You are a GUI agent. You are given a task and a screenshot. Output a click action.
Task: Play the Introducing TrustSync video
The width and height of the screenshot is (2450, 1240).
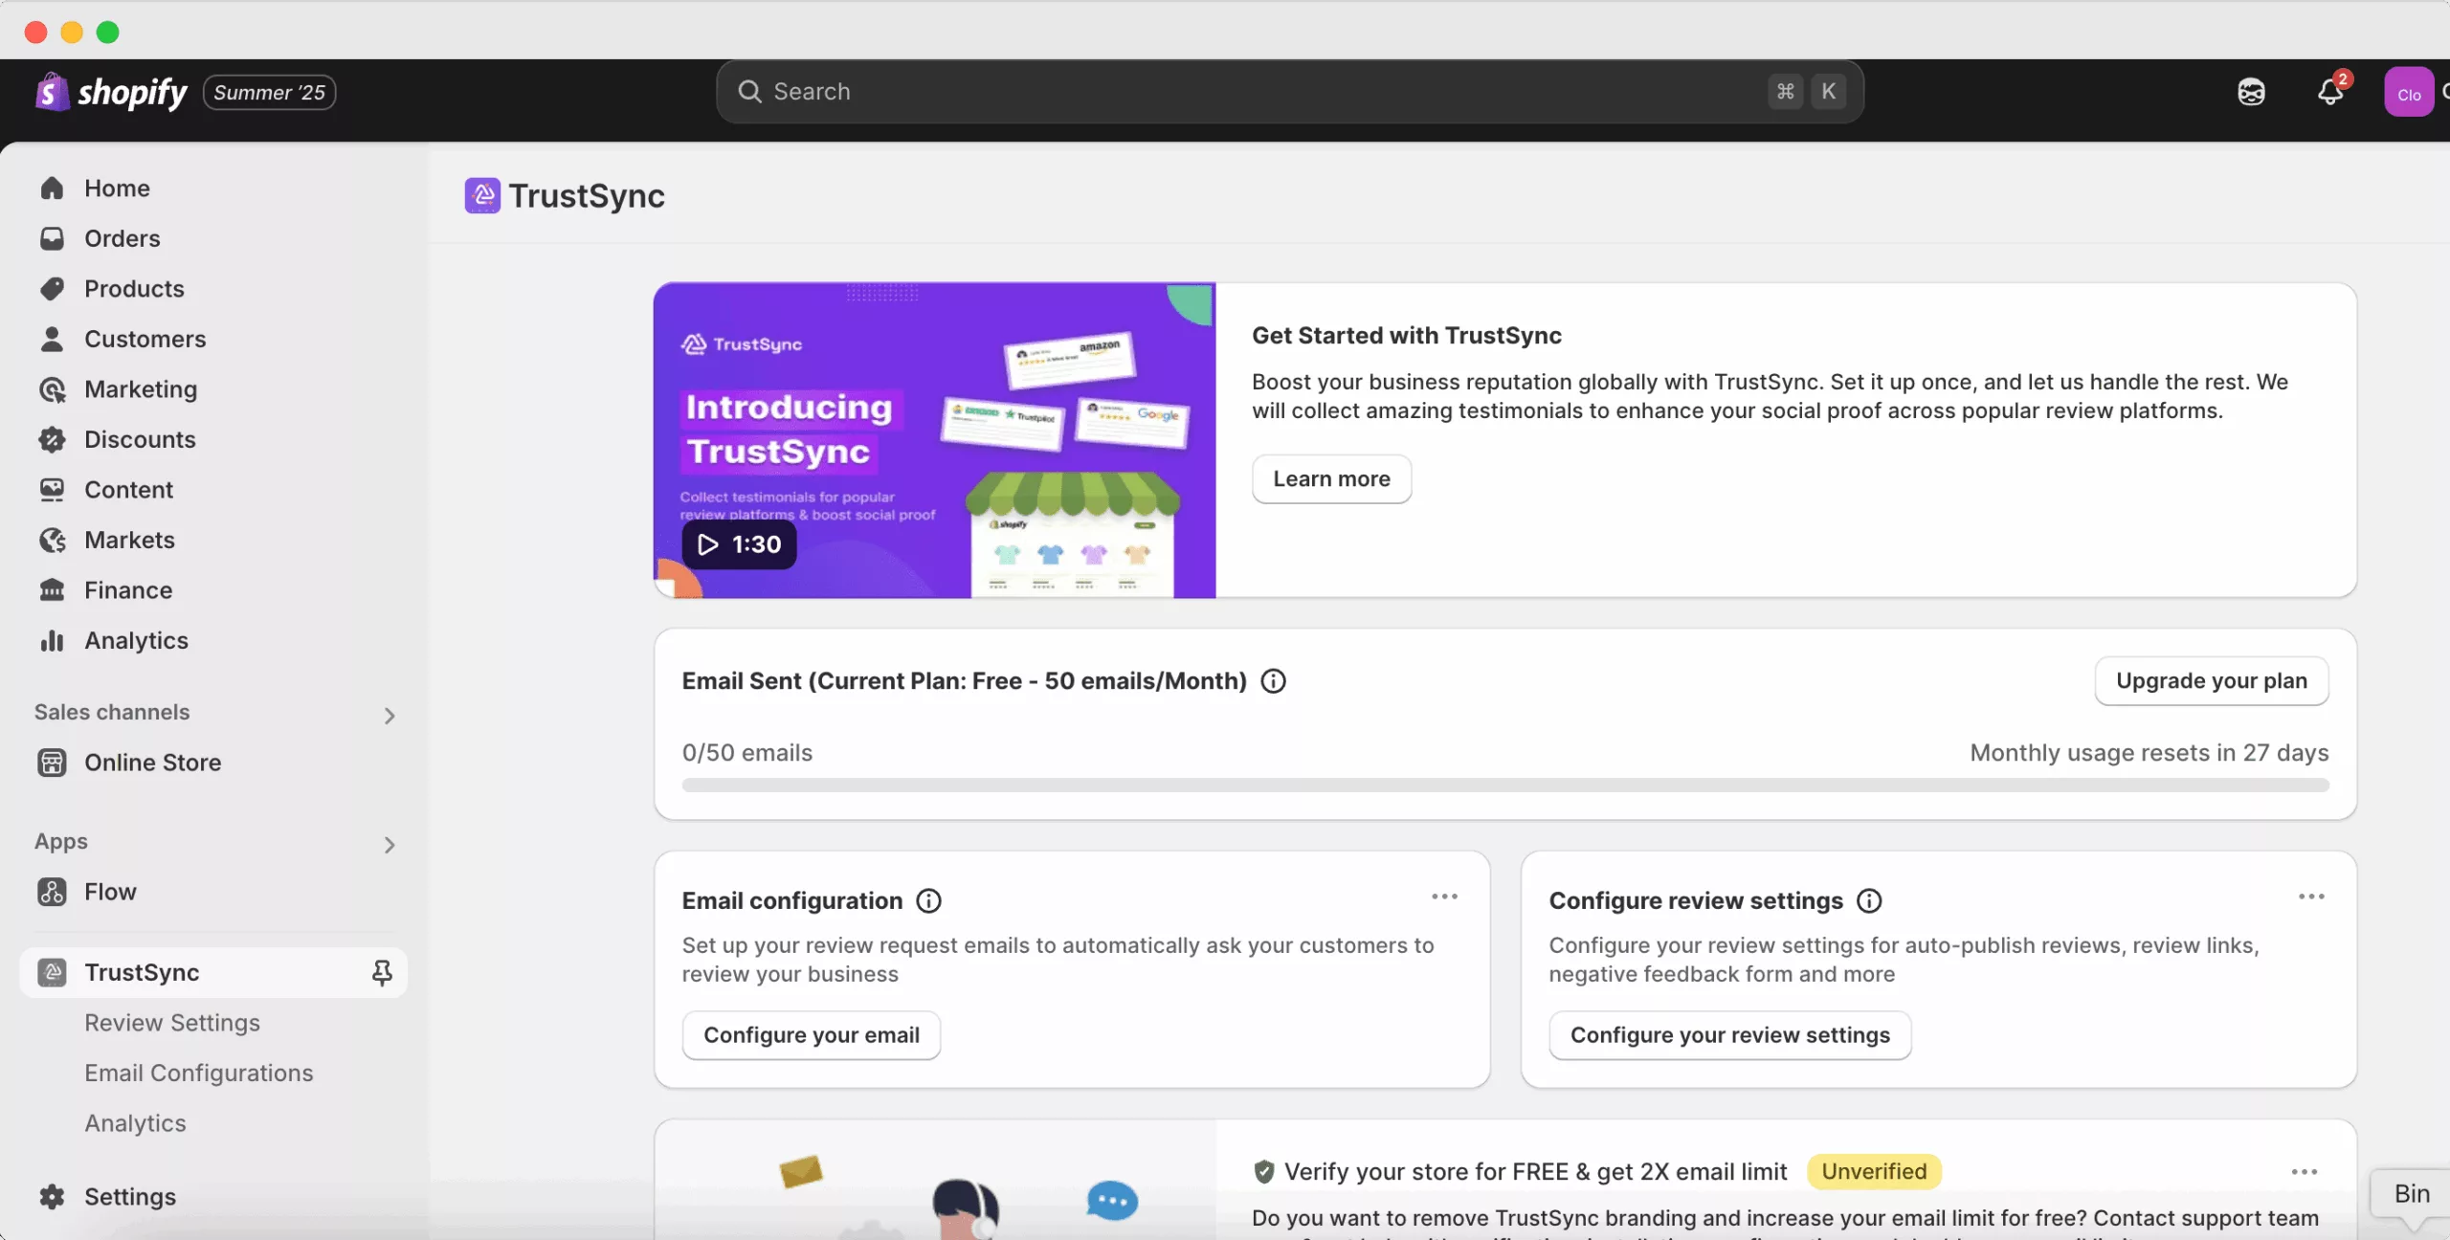point(739,544)
